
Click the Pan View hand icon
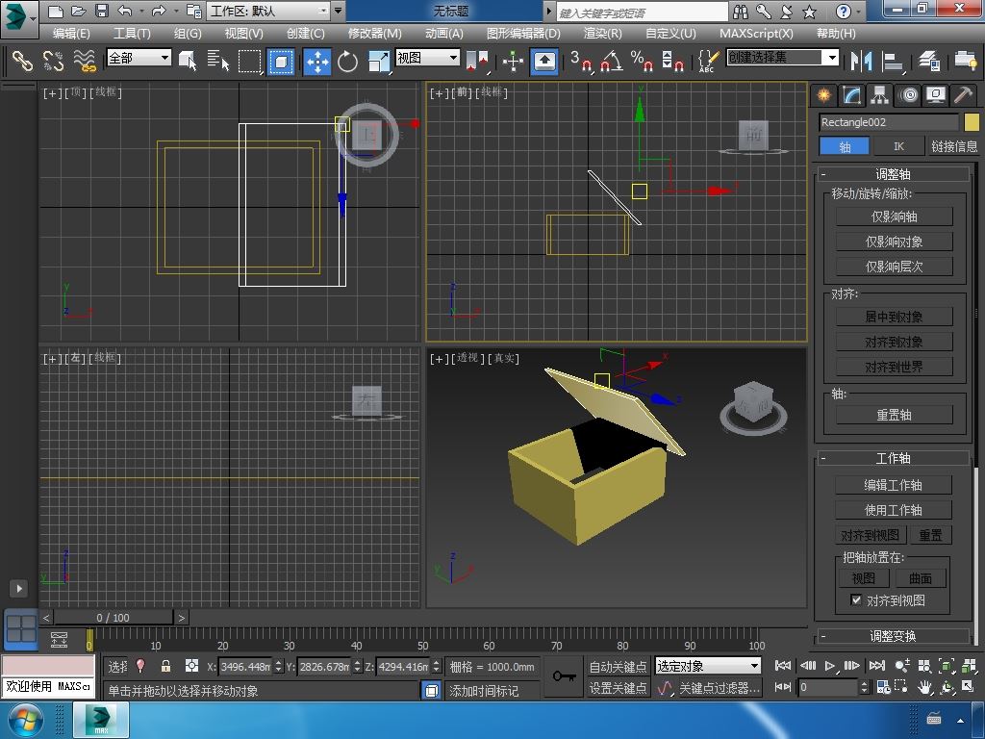click(x=924, y=687)
